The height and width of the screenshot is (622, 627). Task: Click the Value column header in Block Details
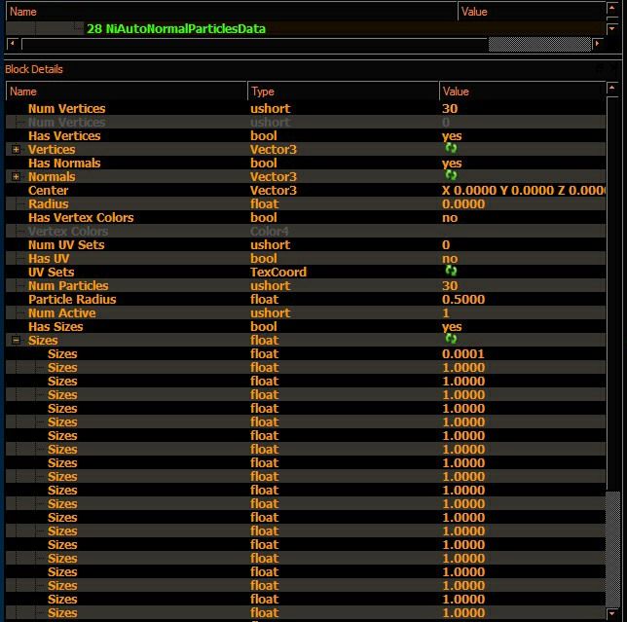coord(522,91)
